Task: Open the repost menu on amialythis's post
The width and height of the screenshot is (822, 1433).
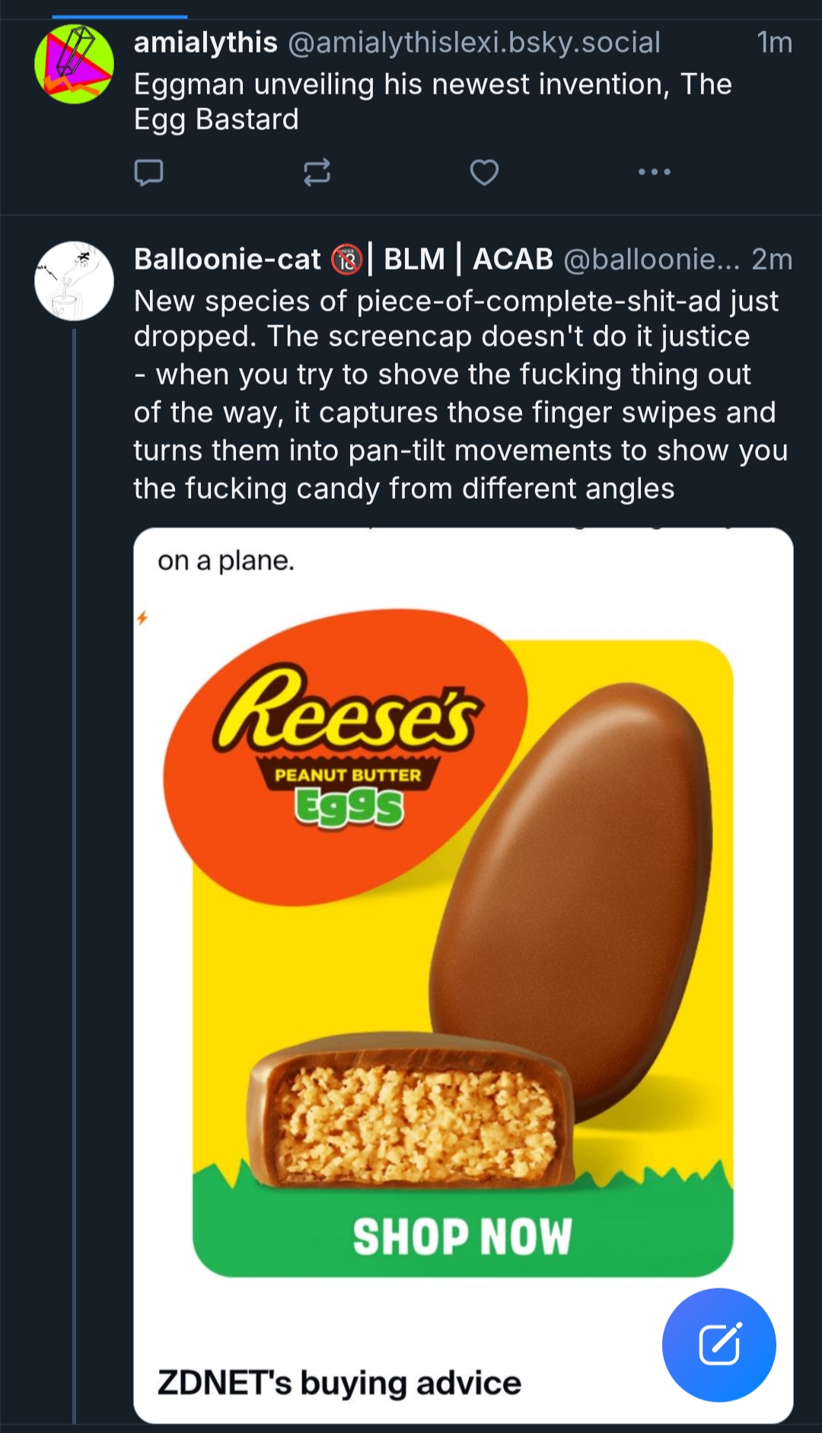Action: pos(317,173)
